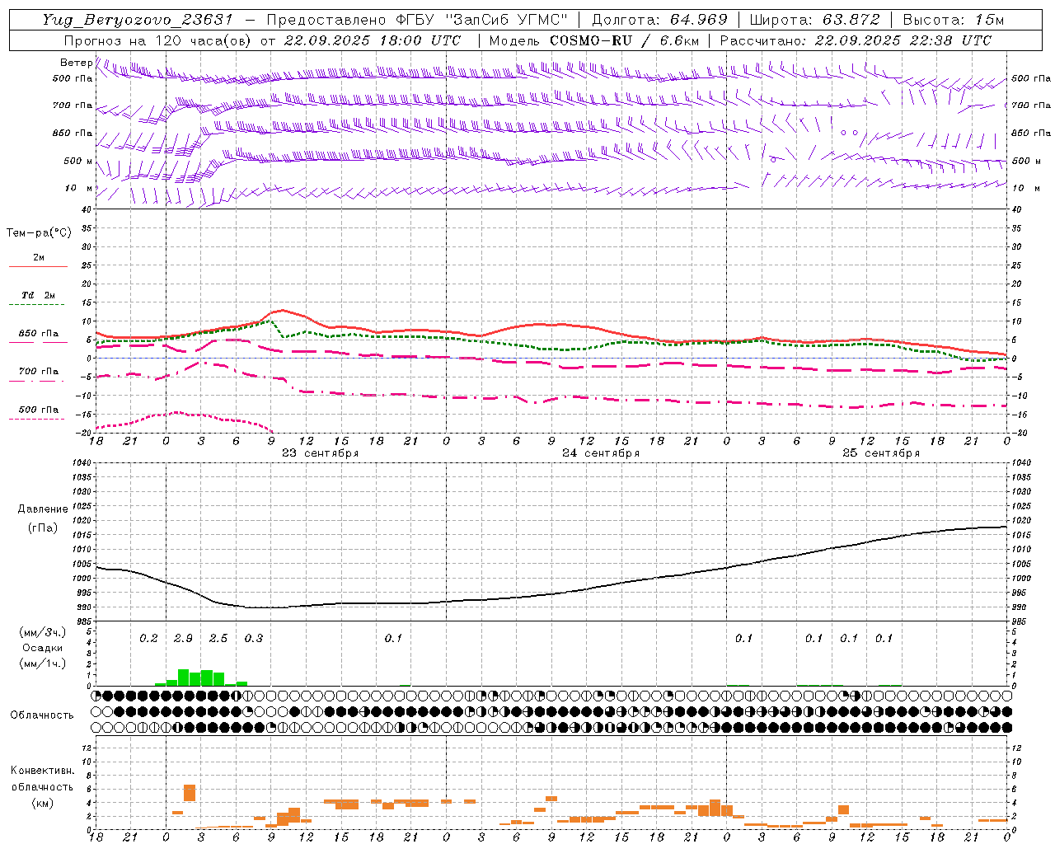Click the Облачность cloudiness row label
The width and height of the screenshot is (1055, 844).
click(x=42, y=715)
